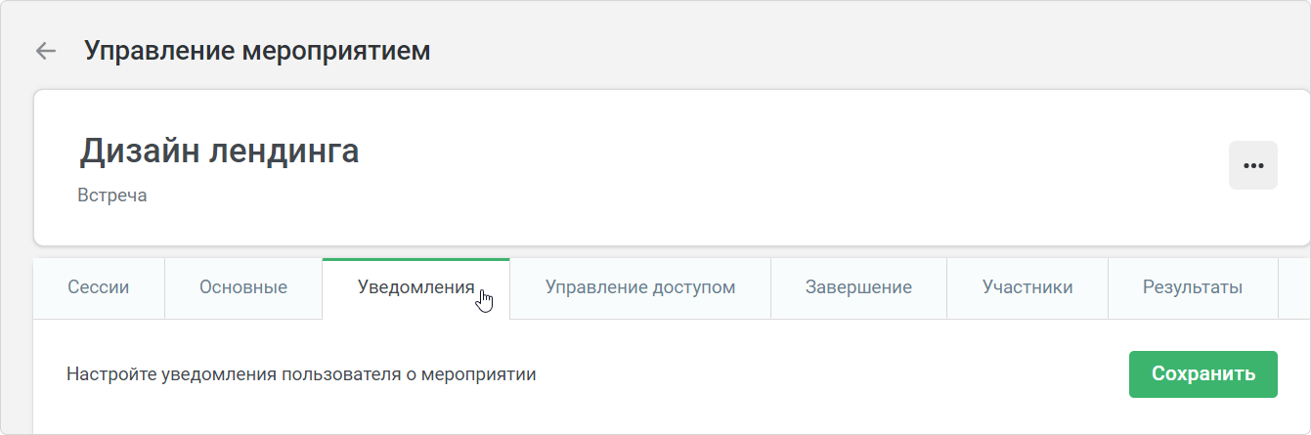Click the event title Дизайн лендинга
1311x435 pixels.
coord(219,151)
